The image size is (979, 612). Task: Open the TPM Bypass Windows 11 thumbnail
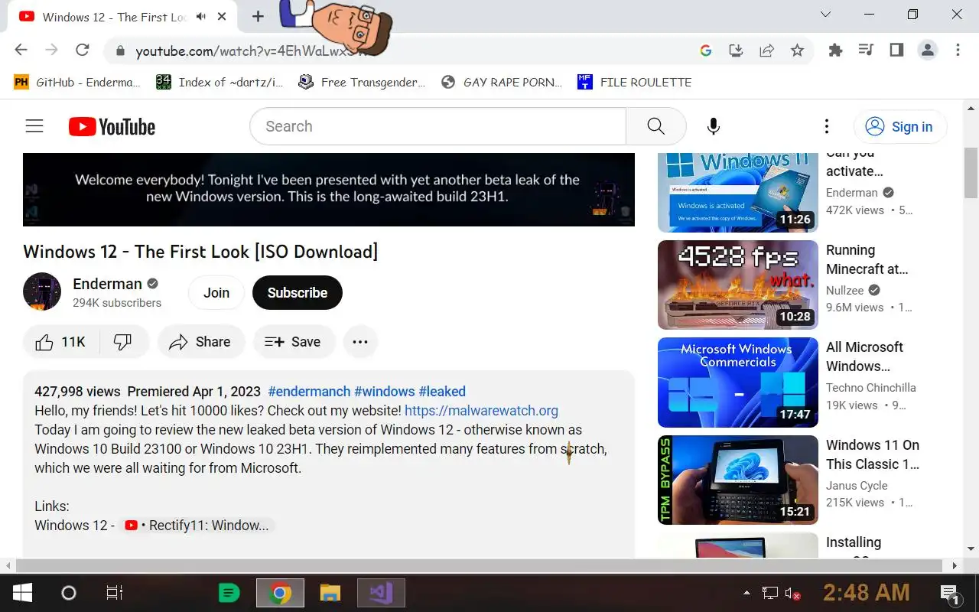pyautogui.click(x=738, y=480)
